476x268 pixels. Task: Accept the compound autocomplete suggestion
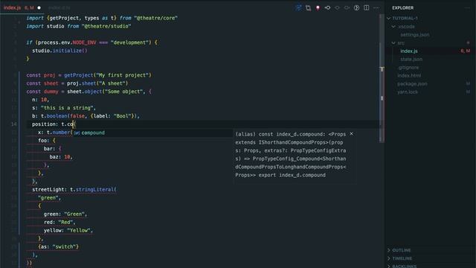click(x=152, y=133)
